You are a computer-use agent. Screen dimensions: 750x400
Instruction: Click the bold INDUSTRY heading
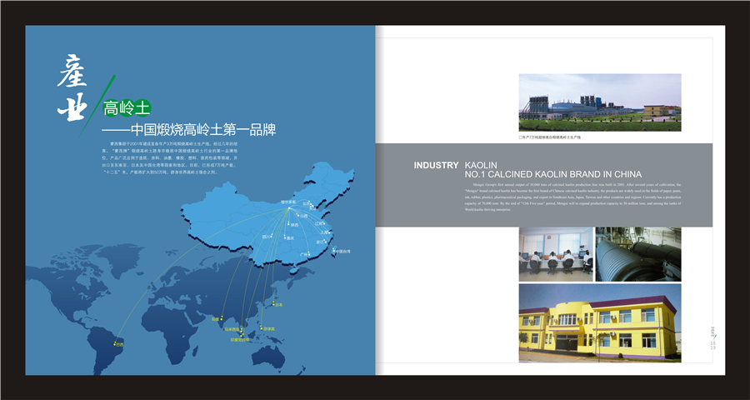(436, 166)
